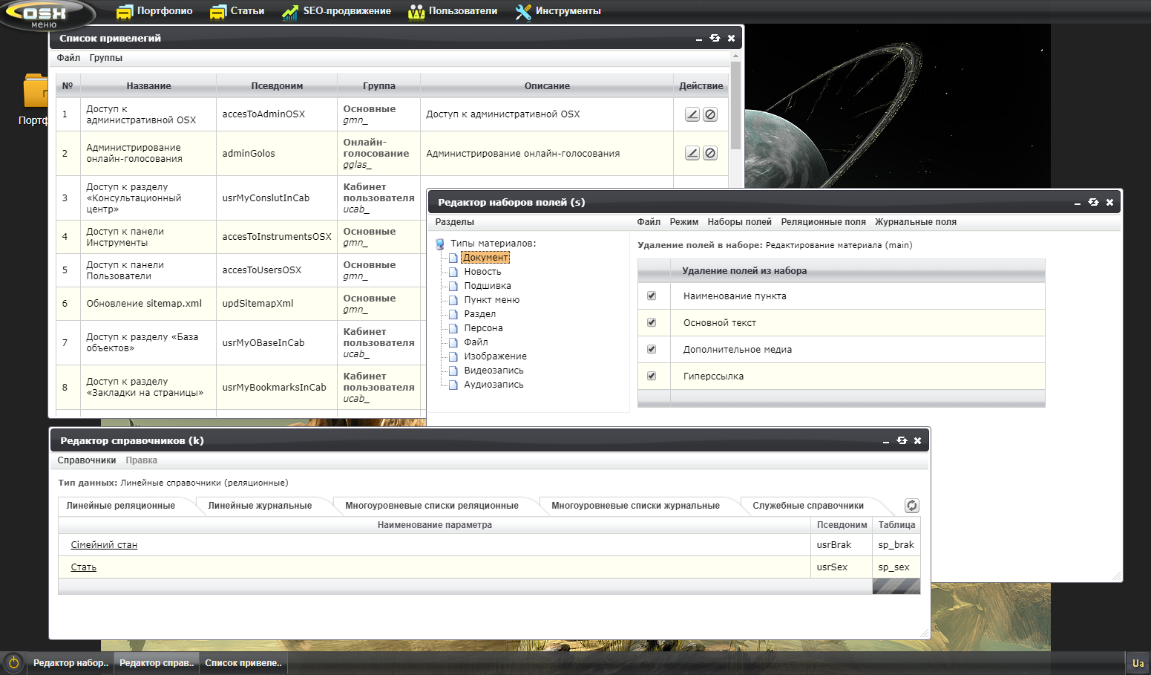Screen dimensions: 1151x675
Task: Open the Сімейний стан link
Action: 104,545
